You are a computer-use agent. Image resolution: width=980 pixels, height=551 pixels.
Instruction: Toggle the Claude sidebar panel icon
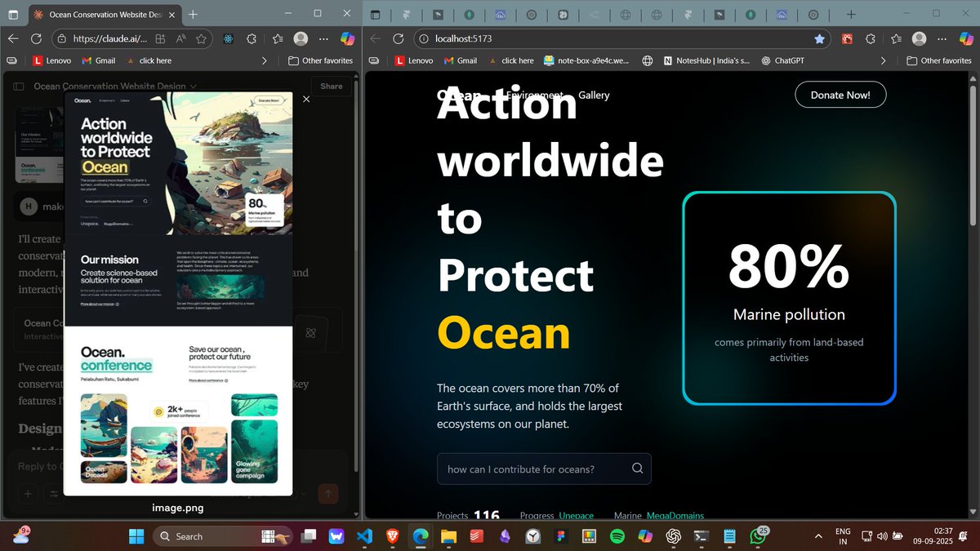pos(18,86)
